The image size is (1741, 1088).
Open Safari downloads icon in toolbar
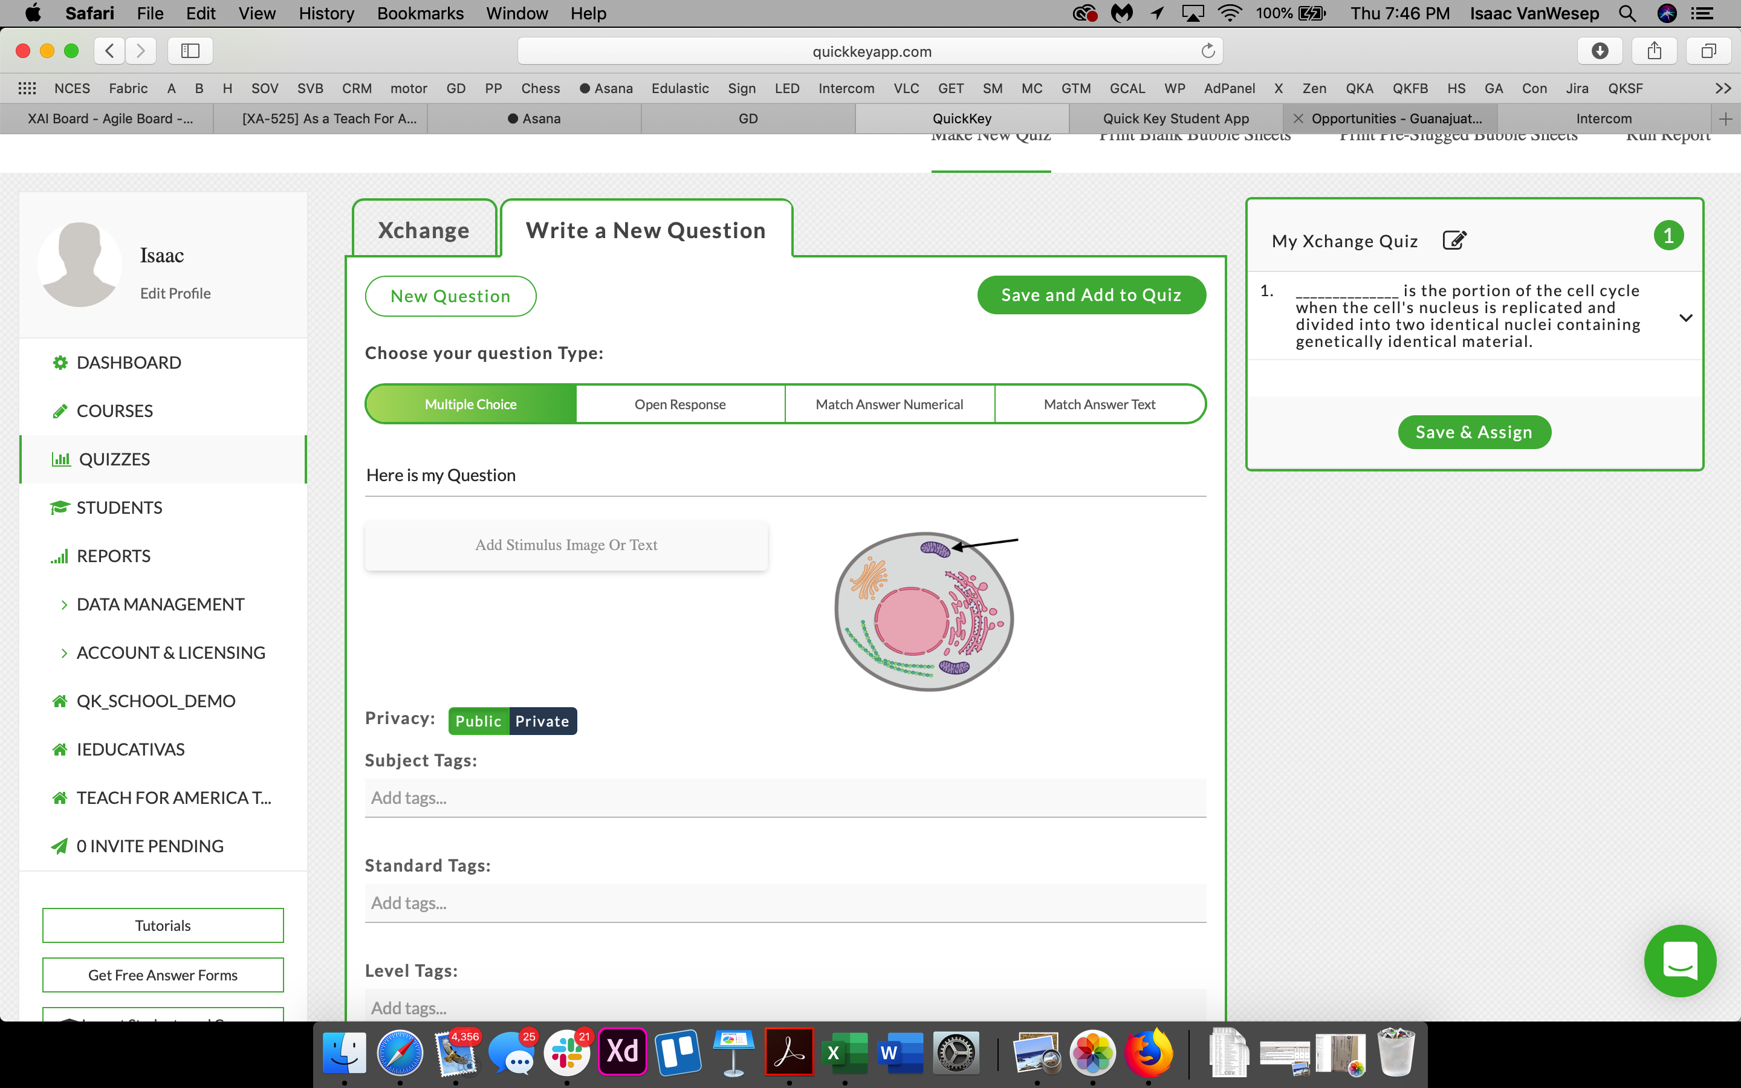1600,51
